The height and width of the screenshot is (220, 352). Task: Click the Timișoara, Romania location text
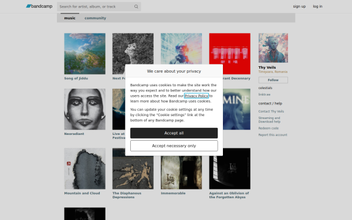point(273,72)
